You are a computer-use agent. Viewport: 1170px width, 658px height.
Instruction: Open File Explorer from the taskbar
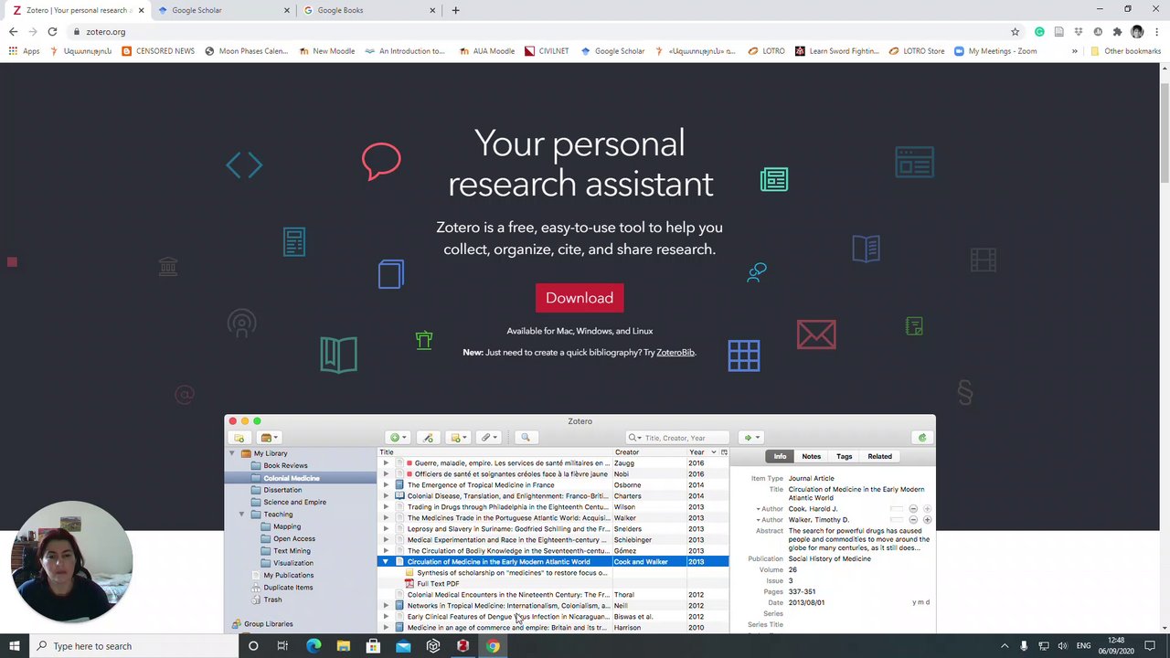pyautogui.click(x=343, y=646)
